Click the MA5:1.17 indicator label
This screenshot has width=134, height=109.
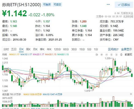pyautogui.click(x=15, y=54)
